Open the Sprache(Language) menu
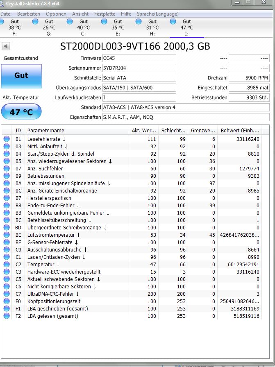Viewport: 275px width, 367px height. [x=158, y=14]
